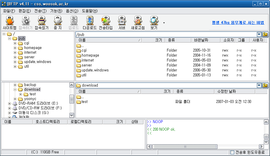Viewport: 270px width, 156px height.
Task: Sort local list by 수정한 날짜 column
Action: point(234,92)
